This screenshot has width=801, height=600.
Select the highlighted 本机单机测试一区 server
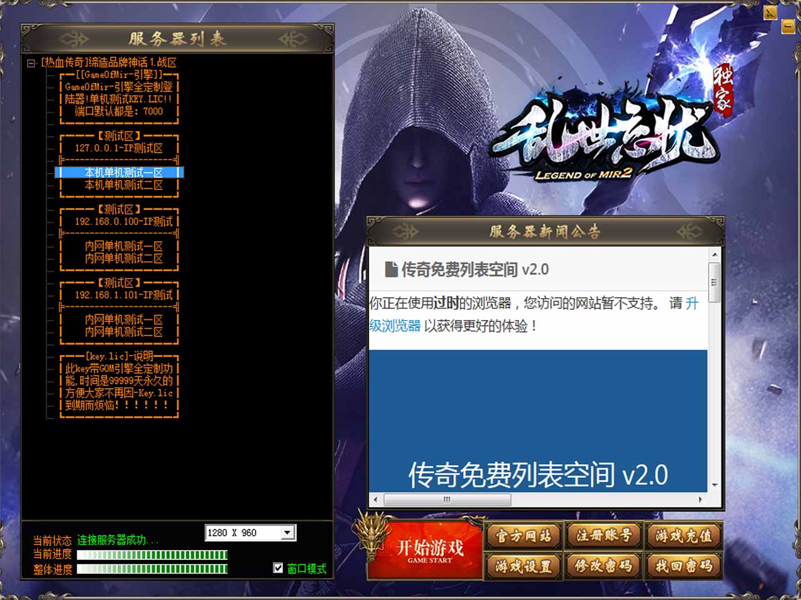pyautogui.click(x=123, y=172)
